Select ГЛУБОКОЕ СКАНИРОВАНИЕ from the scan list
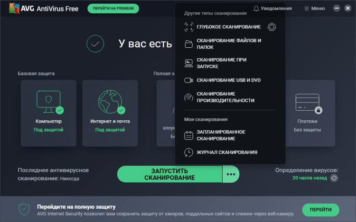Image resolution: width=356 pixels, height=222 pixels. click(x=228, y=27)
